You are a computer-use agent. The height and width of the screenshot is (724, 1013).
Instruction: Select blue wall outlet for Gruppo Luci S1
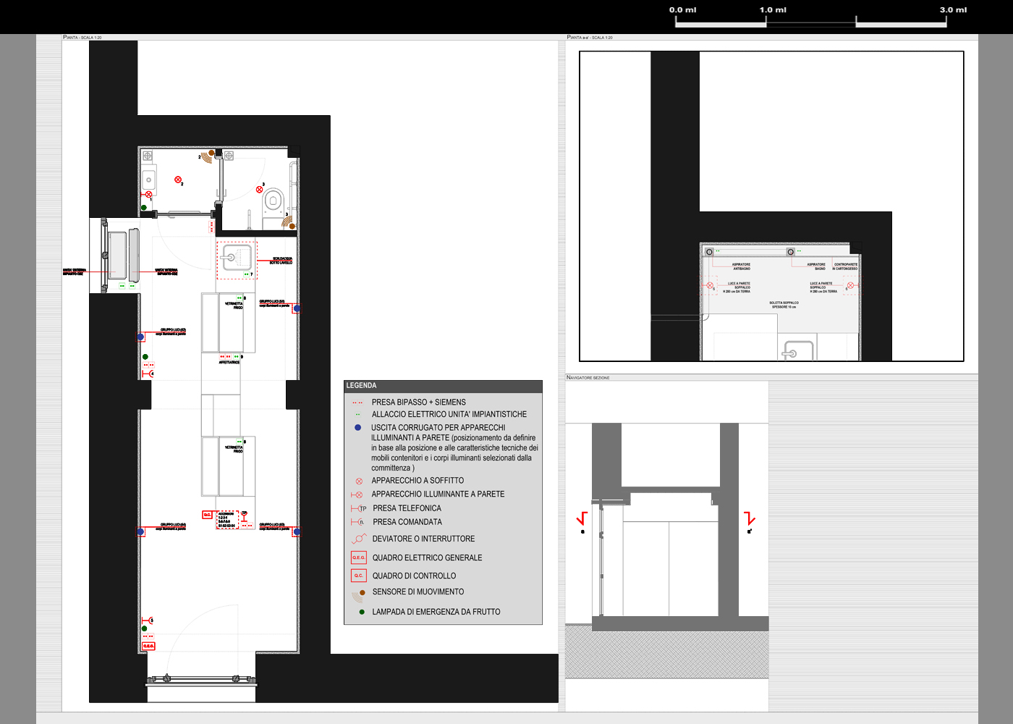click(x=296, y=308)
